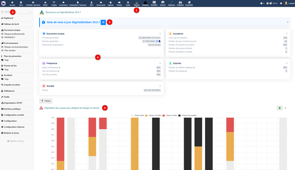
Task: Open Accident sidebar entry
Action: pyautogui.click(x=7, y=75)
